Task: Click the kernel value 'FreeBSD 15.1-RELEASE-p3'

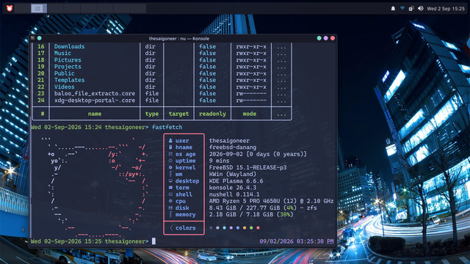Action: [x=247, y=167]
